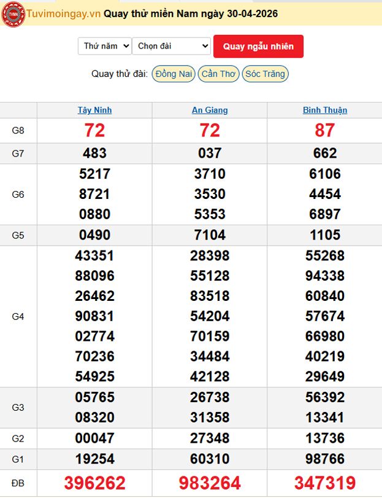Image resolution: width=382 pixels, height=498 pixels.
Task: Open the An Giang column header link
Action: click(x=210, y=110)
